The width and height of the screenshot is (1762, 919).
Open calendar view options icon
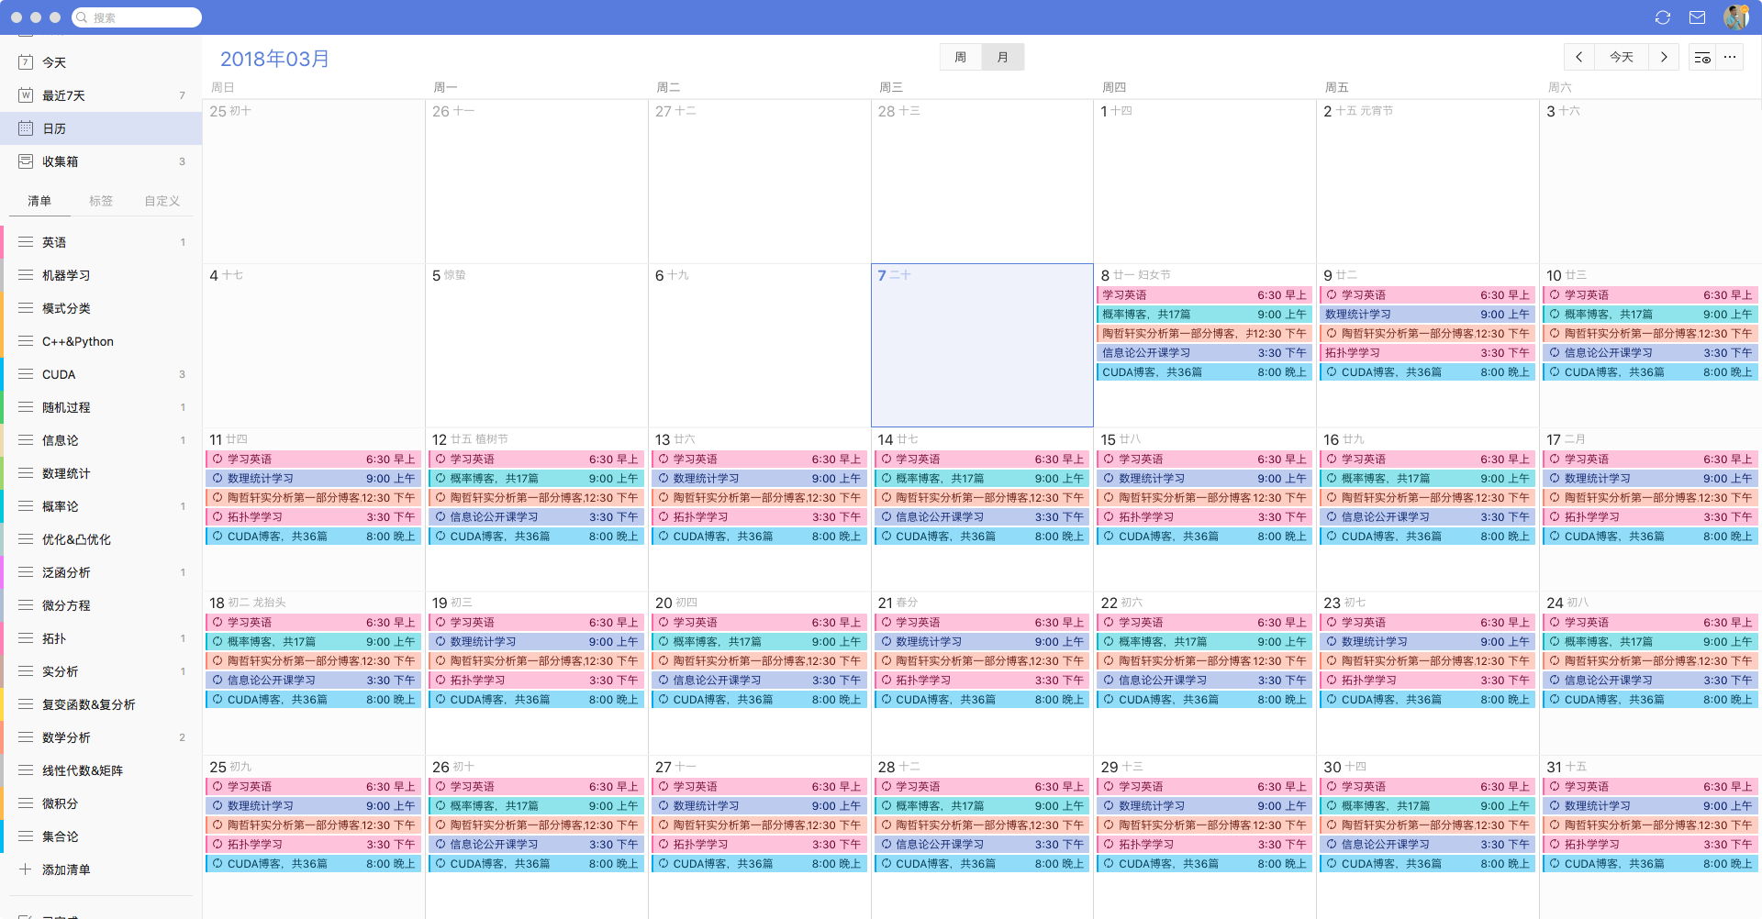1701,57
